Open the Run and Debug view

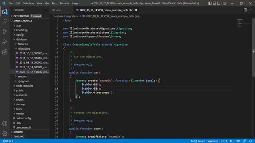tap(5, 42)
